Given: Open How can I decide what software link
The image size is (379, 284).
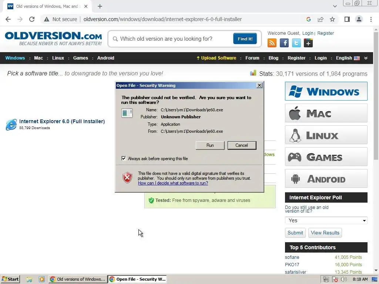Looking at the screenshot, I should [173, 183].
